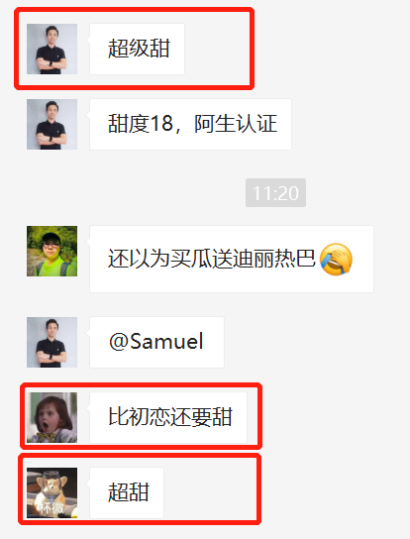Image resolution: width=410 pixels, height=539 pixels.
Task: Open the green-shirt hiker avatar profile
Action: point(51,251)
